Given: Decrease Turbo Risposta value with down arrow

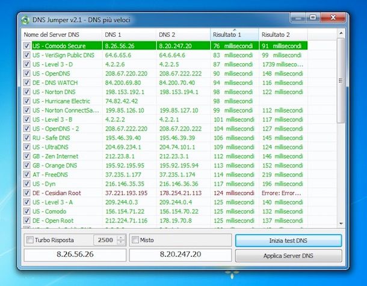Looking at the screenshot, I should pos(121,242).
